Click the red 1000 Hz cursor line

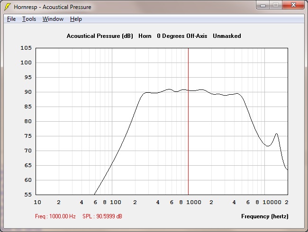click(x=188, y=121)
